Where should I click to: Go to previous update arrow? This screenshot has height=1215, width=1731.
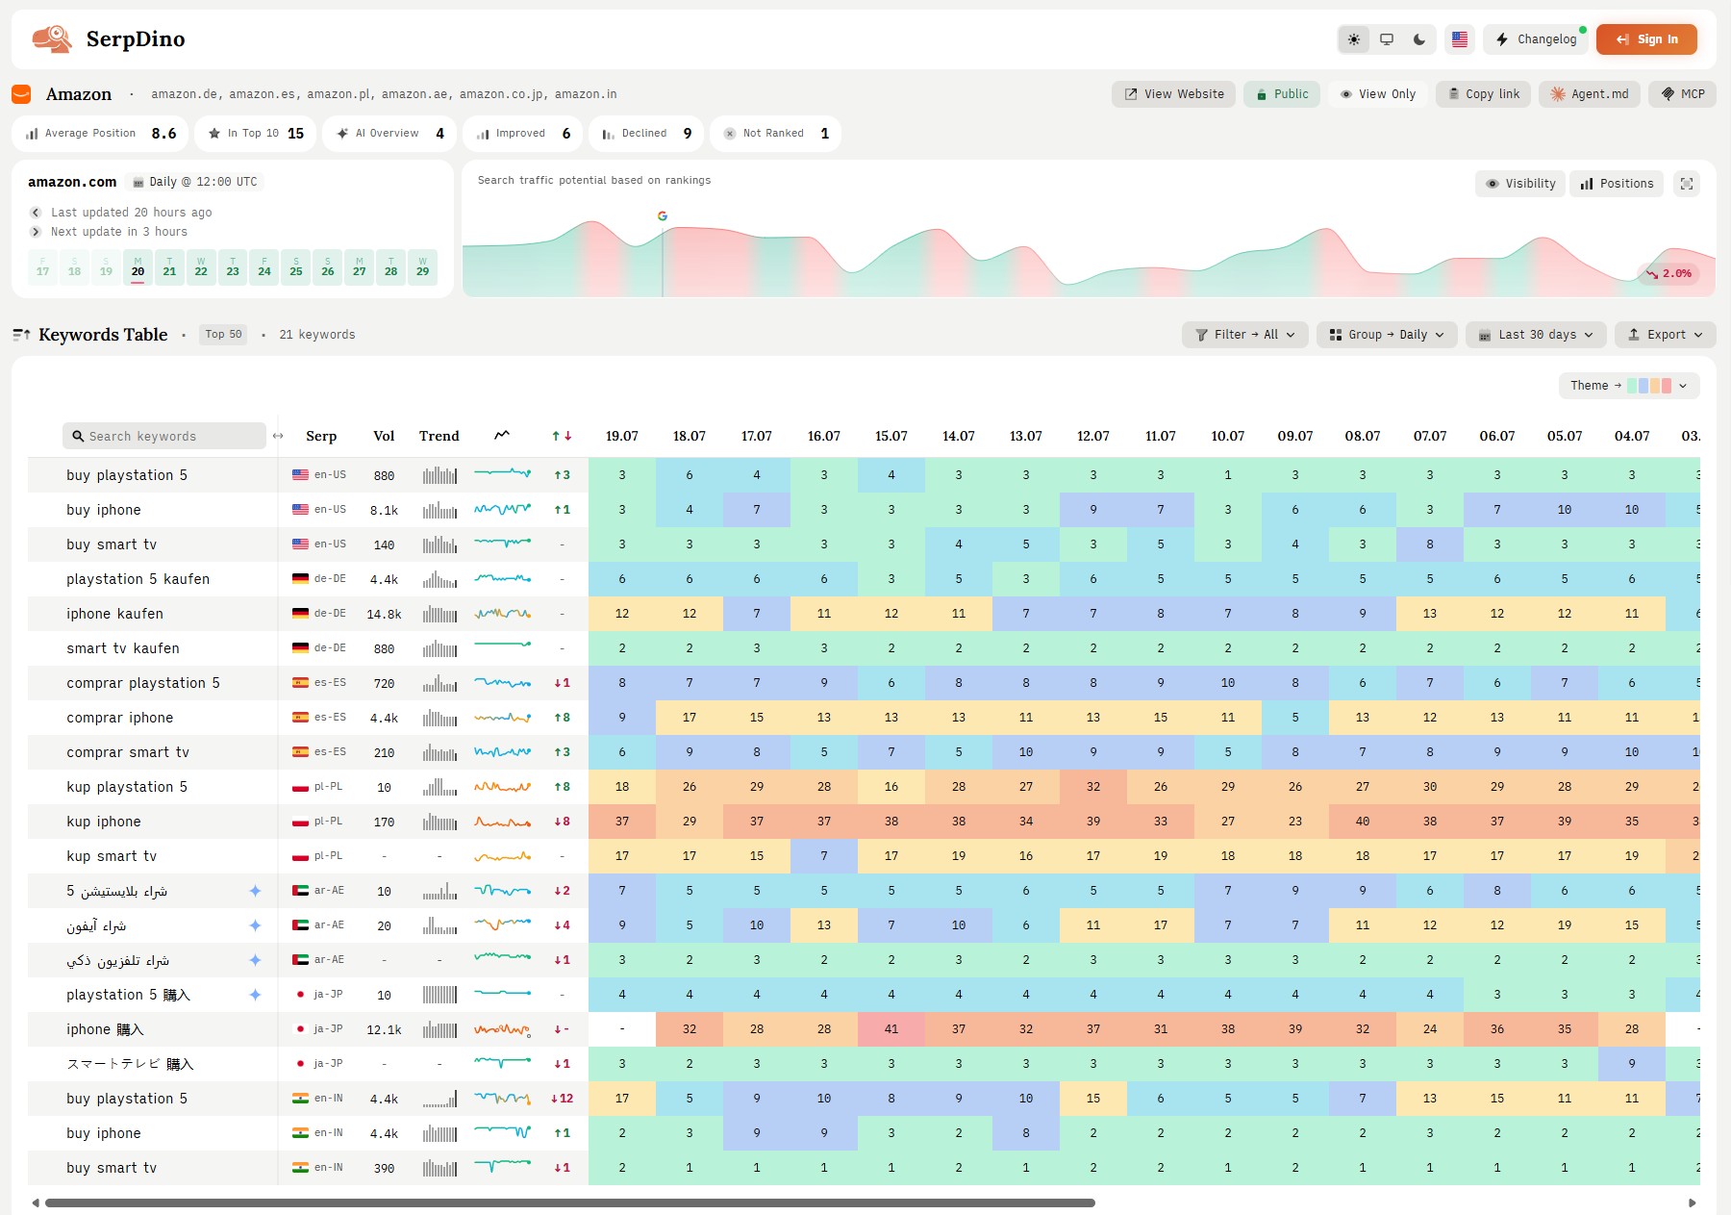36,213
